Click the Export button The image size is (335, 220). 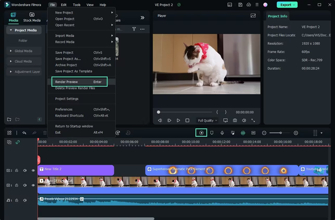click(287, 5)
